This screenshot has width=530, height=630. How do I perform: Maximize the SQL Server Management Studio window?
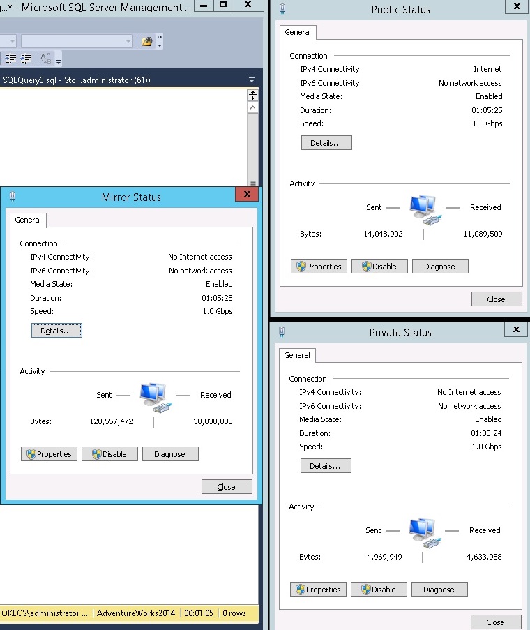pos(223,5)
